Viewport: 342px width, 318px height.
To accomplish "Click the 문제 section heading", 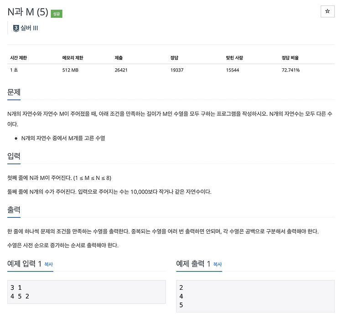I will [14, 92].
